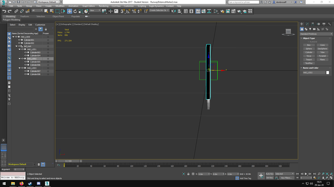Open the Utilities wrench panel
The width and height of the screenshot is (334, 187).
tap(329, 24)
